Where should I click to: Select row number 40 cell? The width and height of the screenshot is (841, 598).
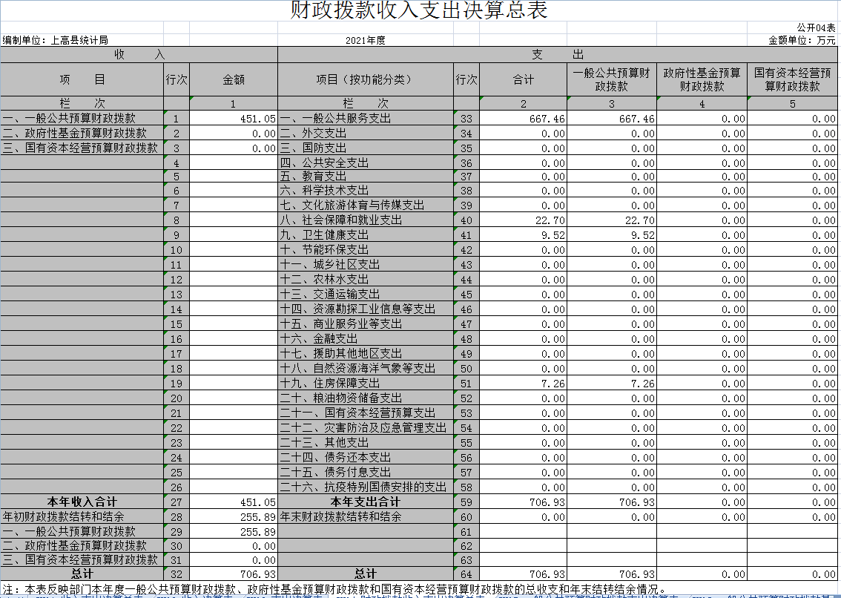click(x=466, y=220)
